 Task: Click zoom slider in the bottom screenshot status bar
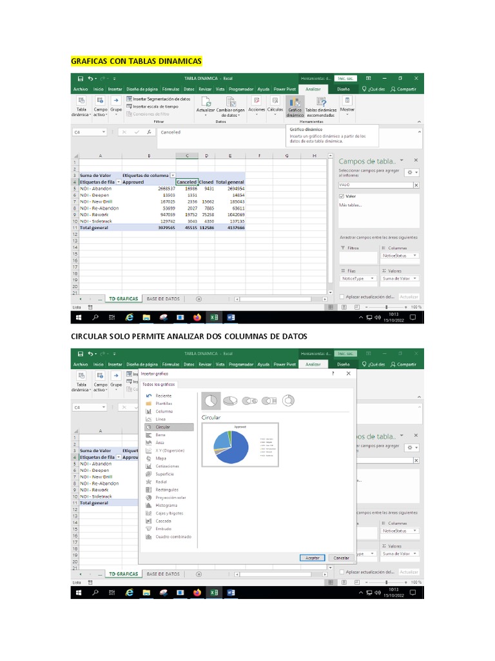387,582
